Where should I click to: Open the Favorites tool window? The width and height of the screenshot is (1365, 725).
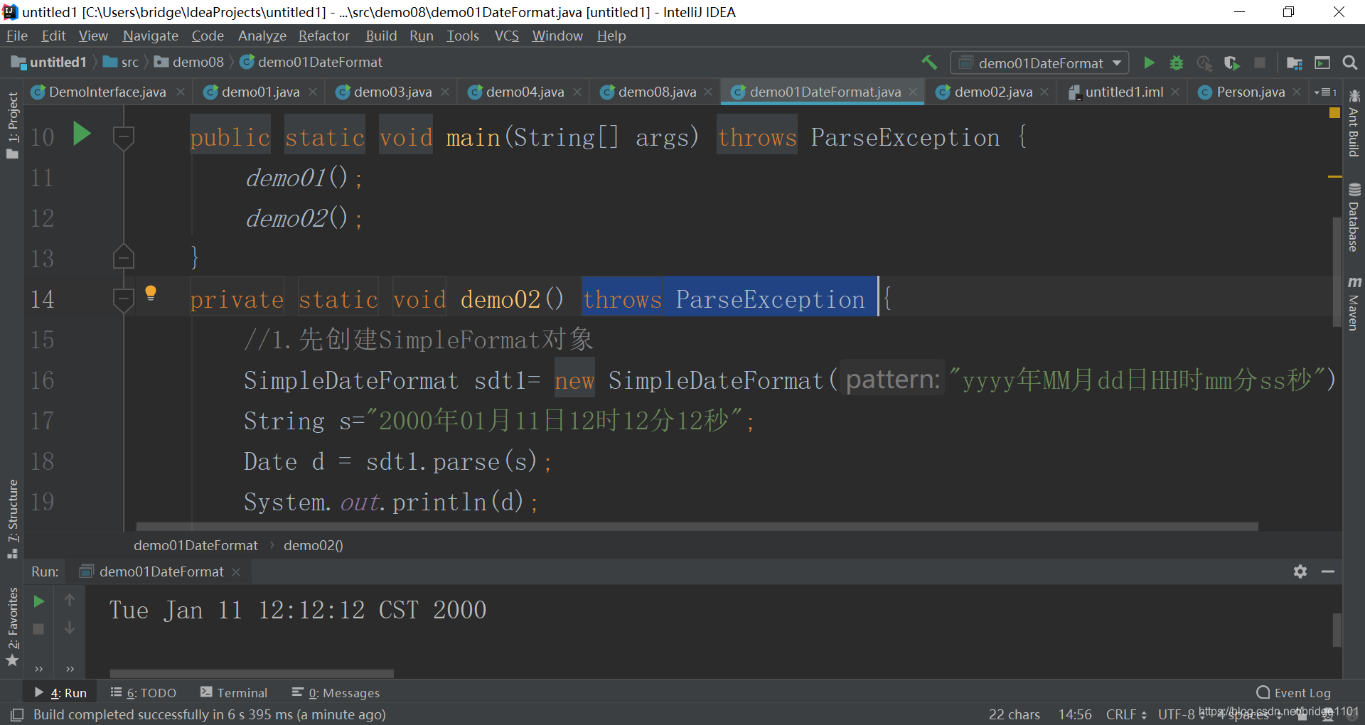tap(12, 626)
